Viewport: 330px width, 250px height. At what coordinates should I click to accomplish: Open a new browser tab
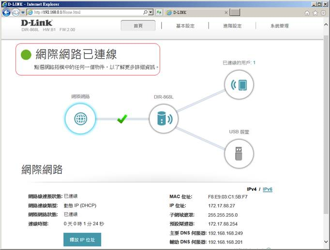(234, 12)
